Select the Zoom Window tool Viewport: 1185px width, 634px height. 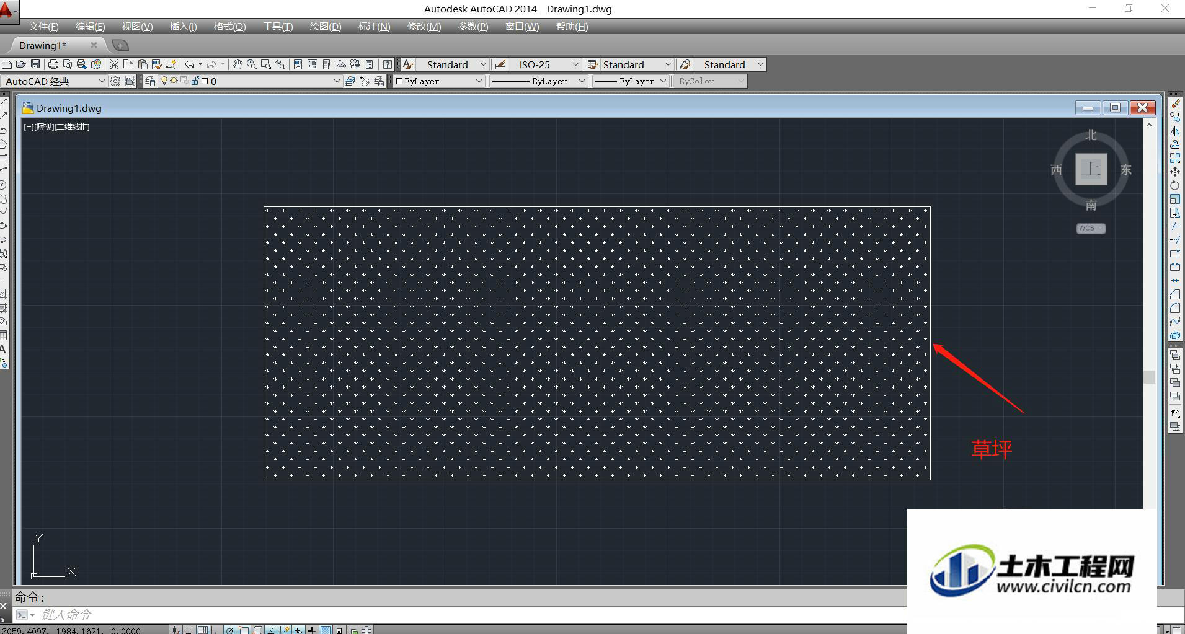click(x=266, y=64)
